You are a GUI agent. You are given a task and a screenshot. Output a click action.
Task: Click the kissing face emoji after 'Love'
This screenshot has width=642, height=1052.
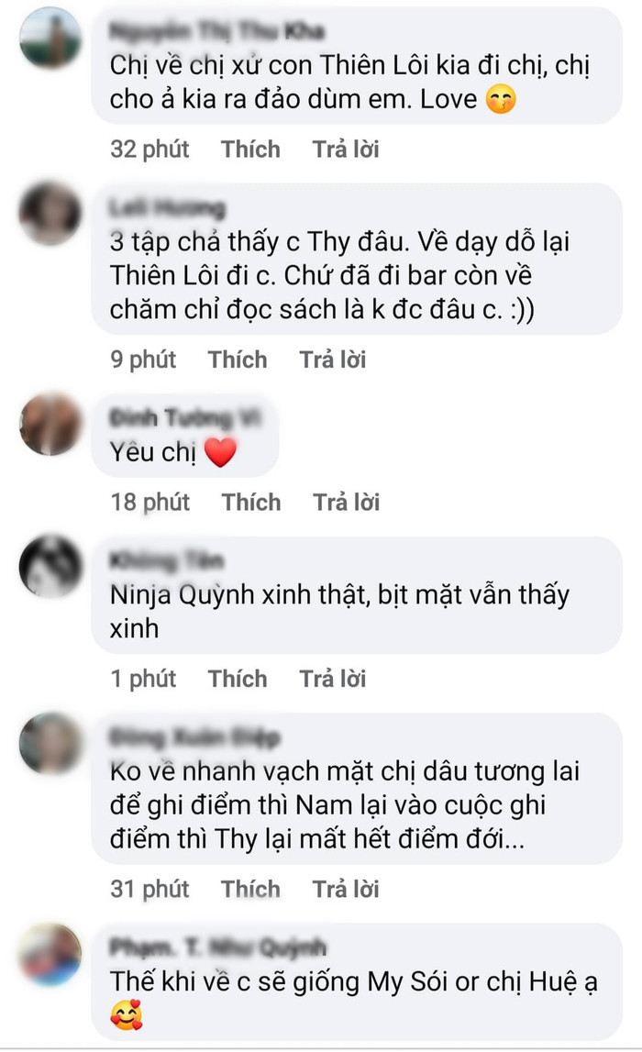[x=501, y=100]
